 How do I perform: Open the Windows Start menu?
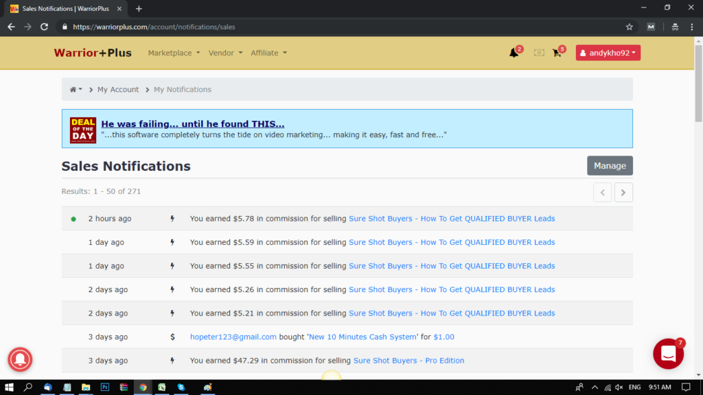pyautogui.click(x=9, y=387)
